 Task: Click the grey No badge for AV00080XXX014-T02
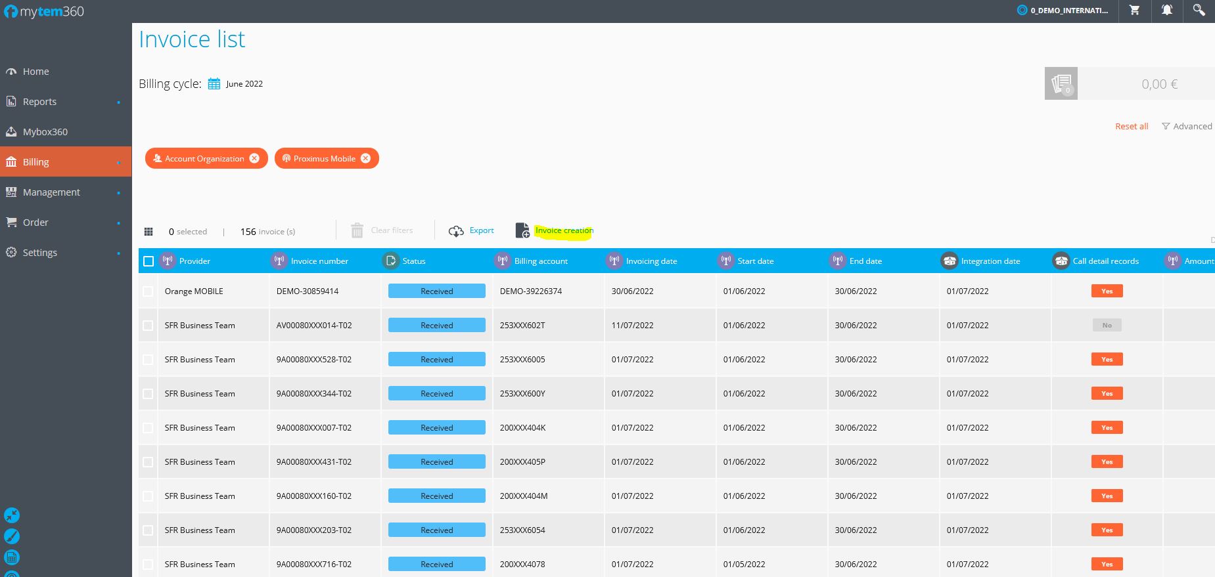tap(1107, 325)
